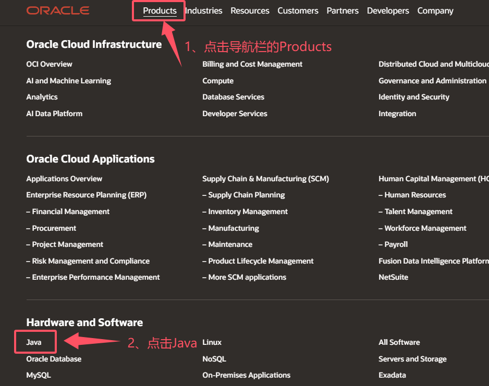Screen dimensions: 489x386
Task: Select Supply Chain Planning
Action: click(x=243, y=195)
